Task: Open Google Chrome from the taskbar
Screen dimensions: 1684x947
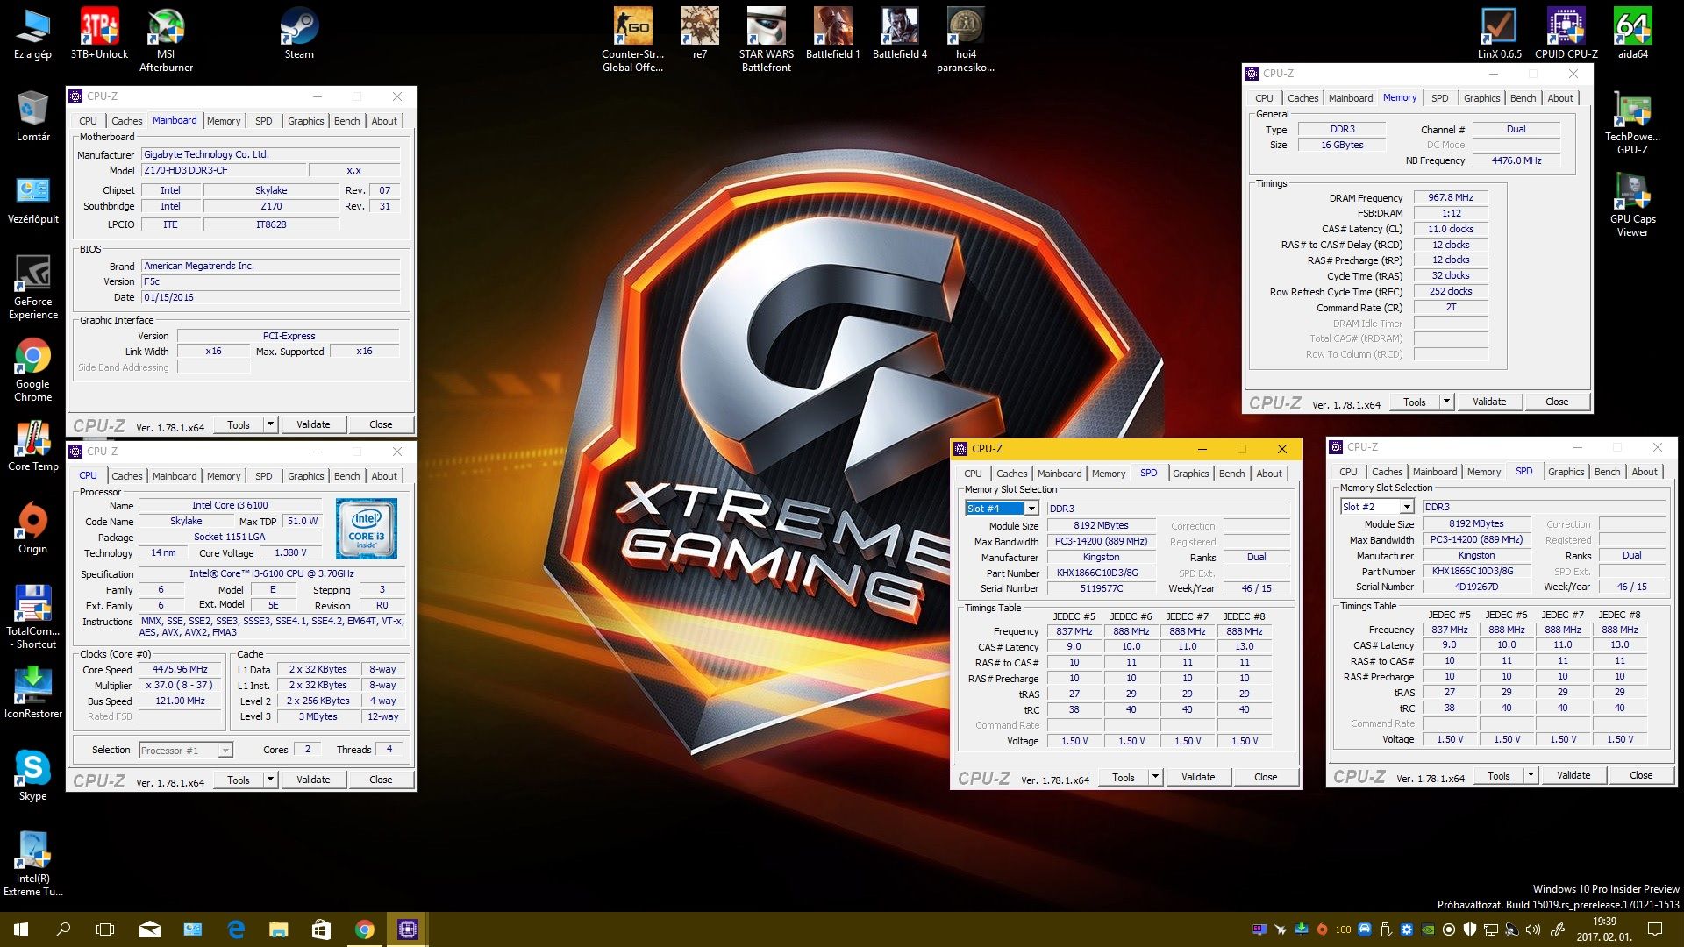Action: click(365, 929)
